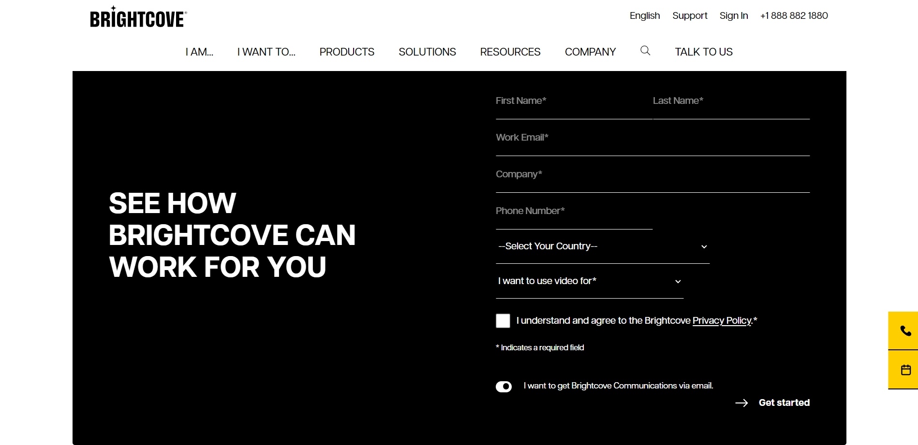
Task: Click the Sign In link
Action: pos(734,15)
